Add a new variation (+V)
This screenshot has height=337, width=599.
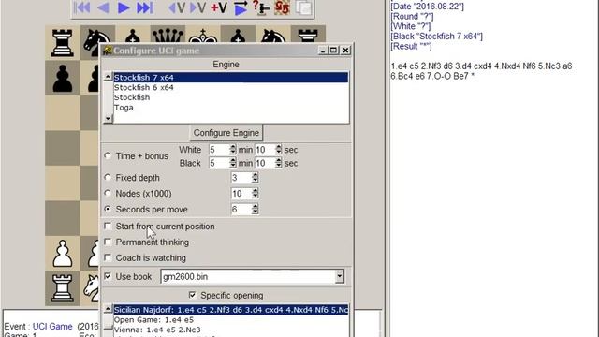[219, 7]
